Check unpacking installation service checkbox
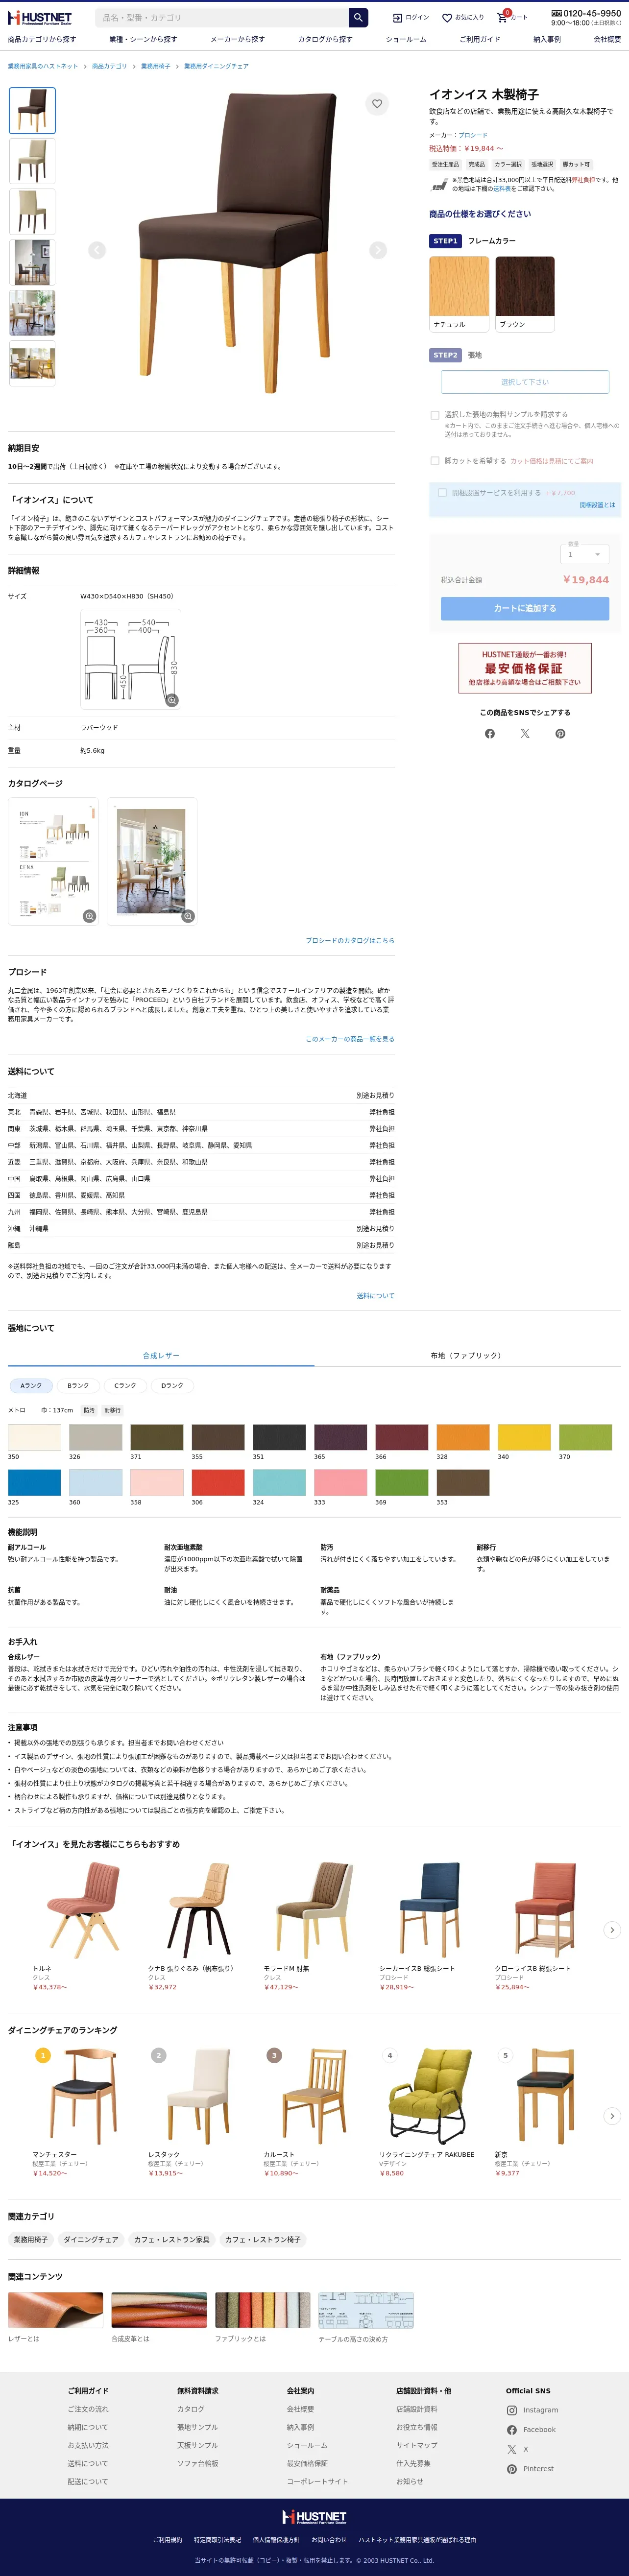Viewport: 629px width, 2576px height. tap(442, 493)
